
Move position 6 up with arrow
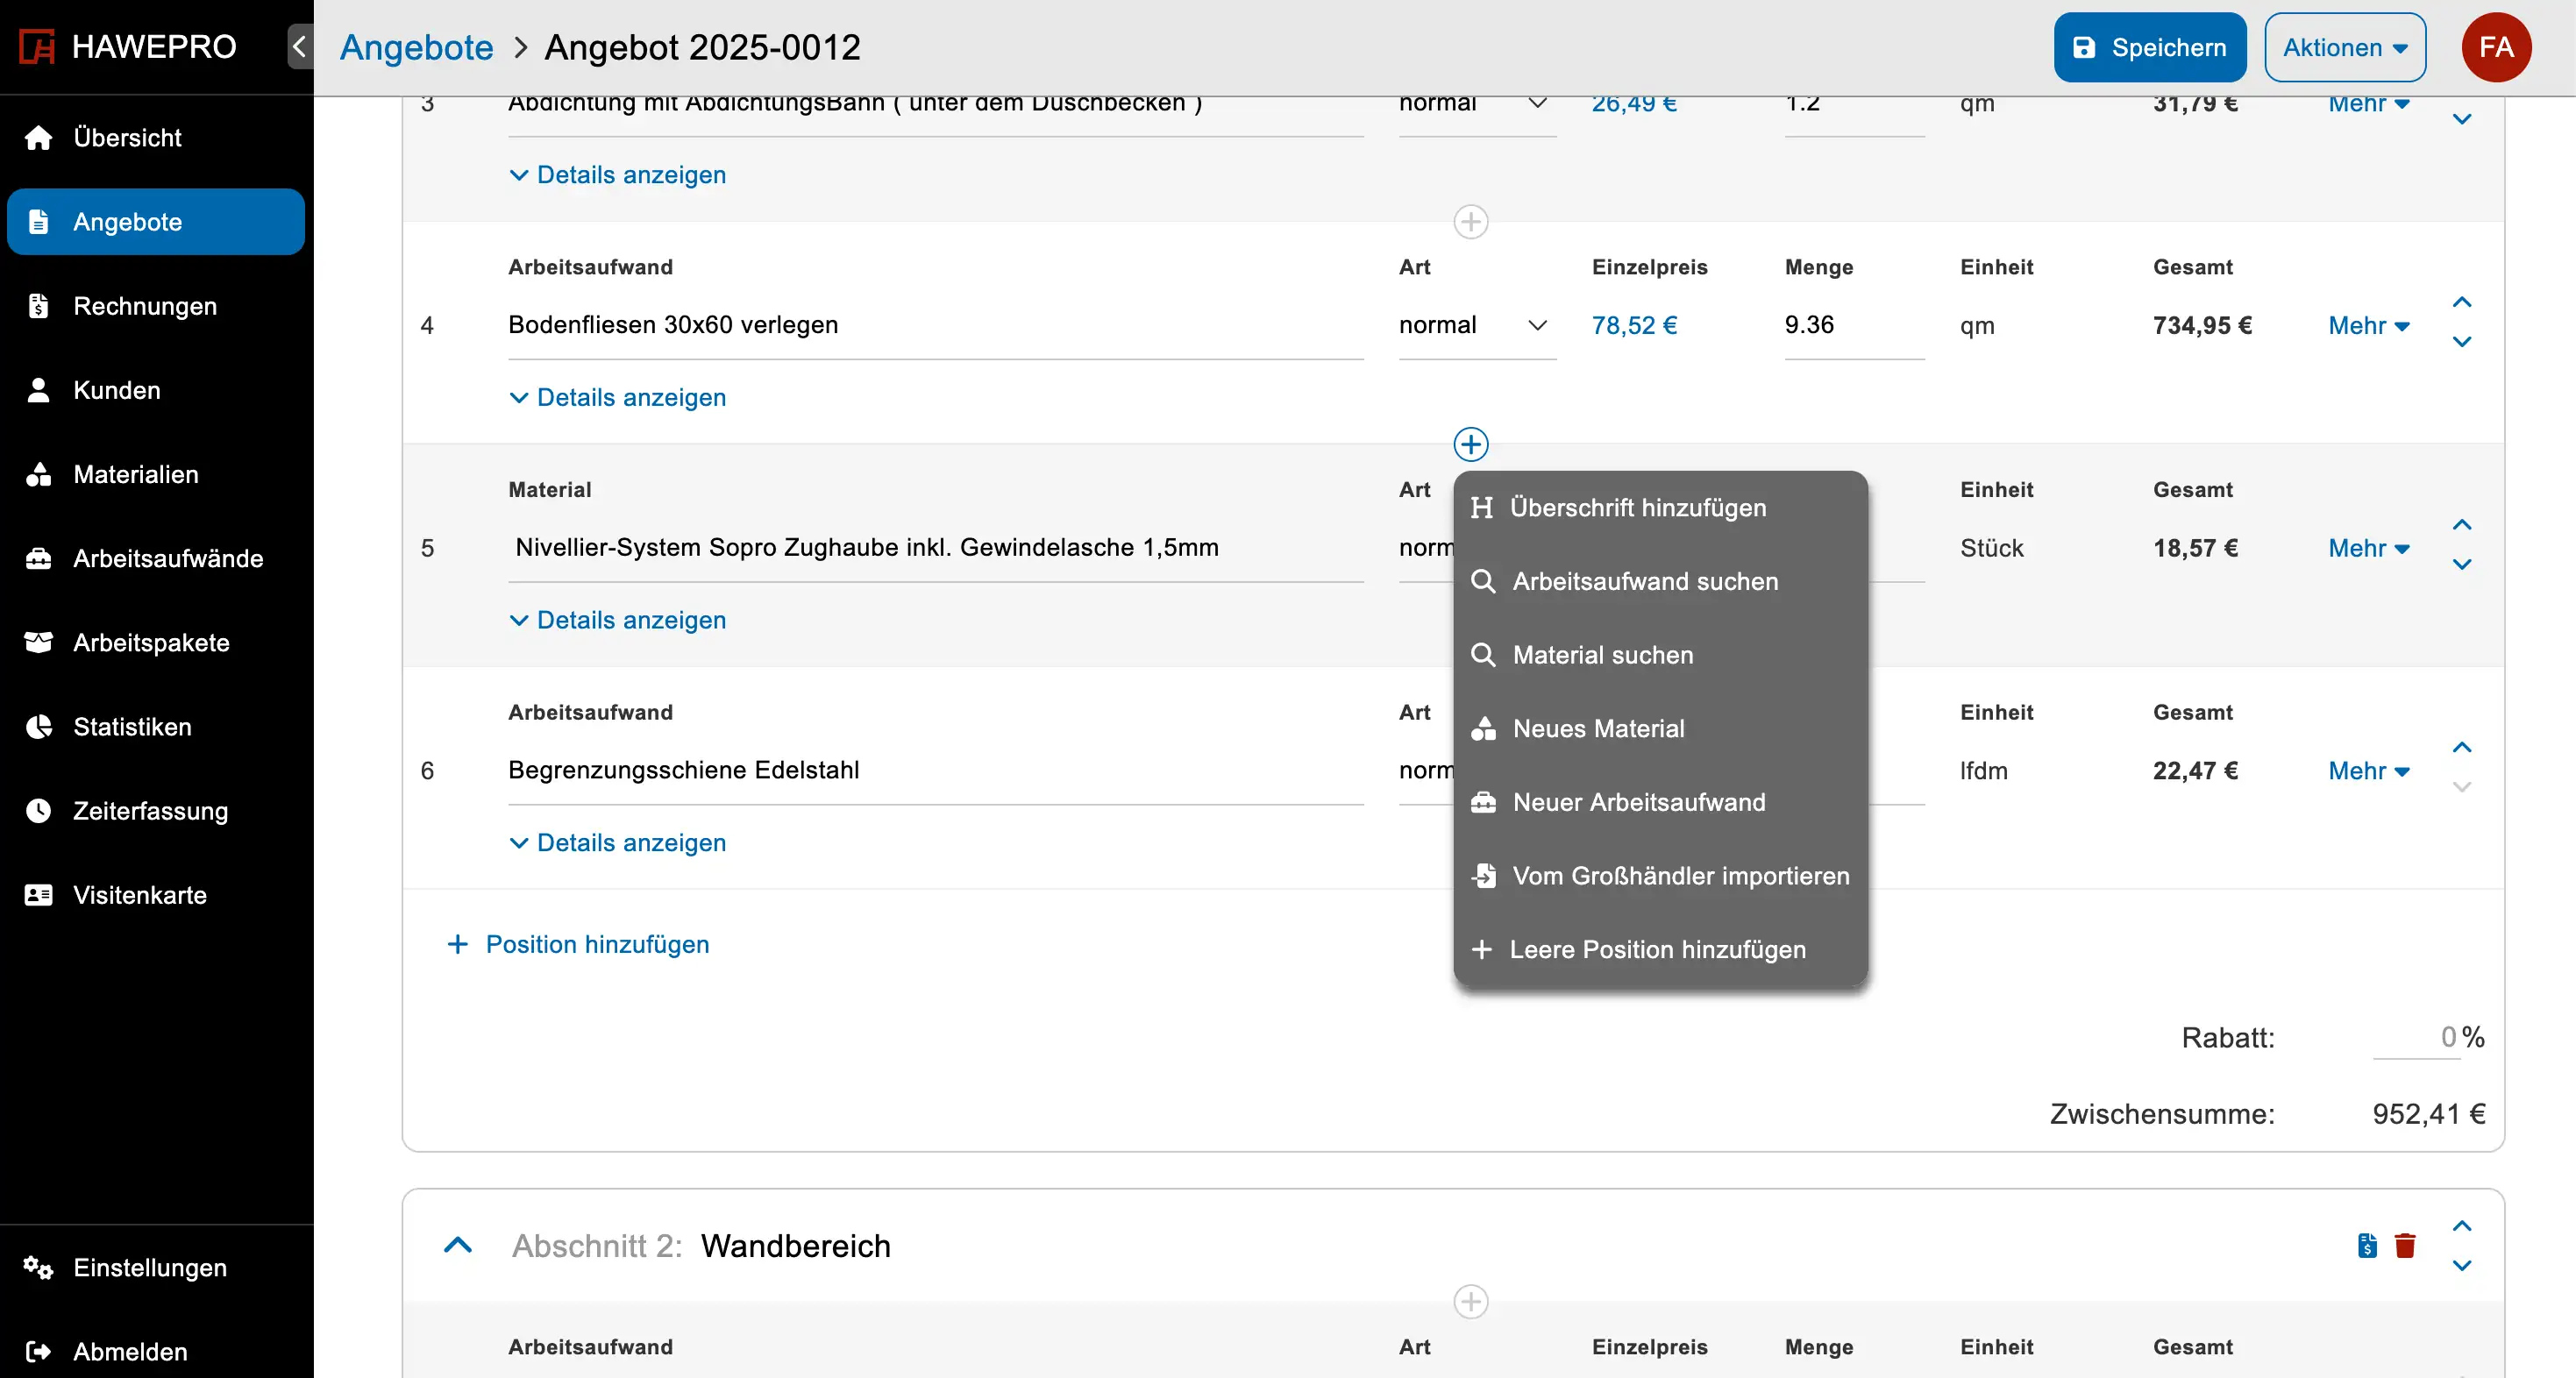coord(2462,748)
